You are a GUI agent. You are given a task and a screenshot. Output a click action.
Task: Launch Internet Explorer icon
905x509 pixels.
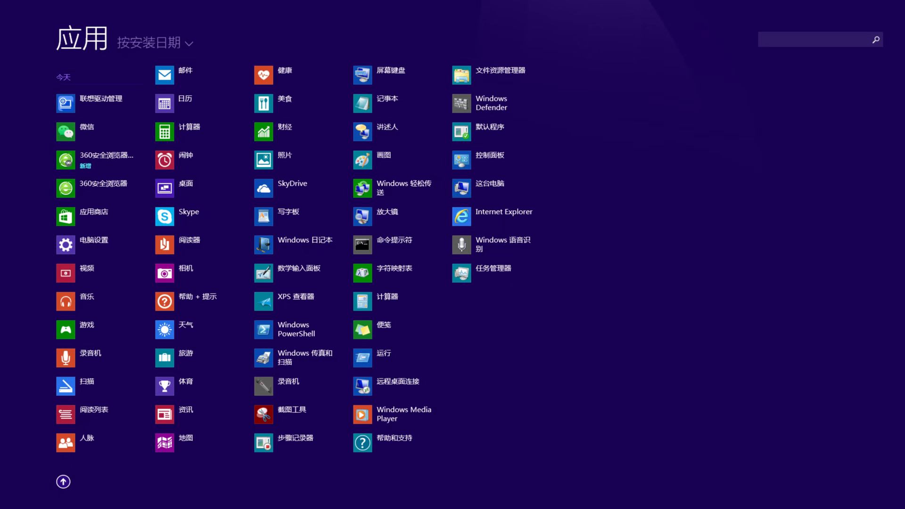[461, 216]
